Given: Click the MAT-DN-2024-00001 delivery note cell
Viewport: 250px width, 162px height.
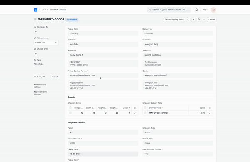Looking at the screenshot, I should [168, 113].
